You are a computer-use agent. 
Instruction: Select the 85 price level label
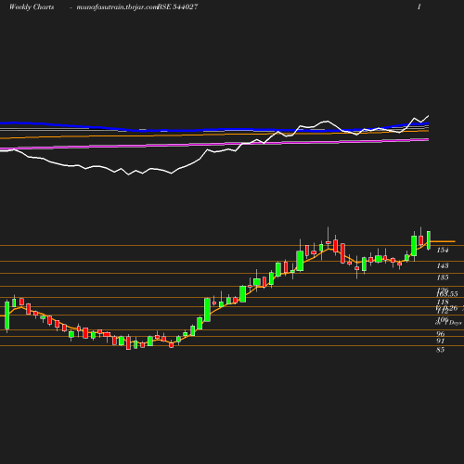click(441, 350)
